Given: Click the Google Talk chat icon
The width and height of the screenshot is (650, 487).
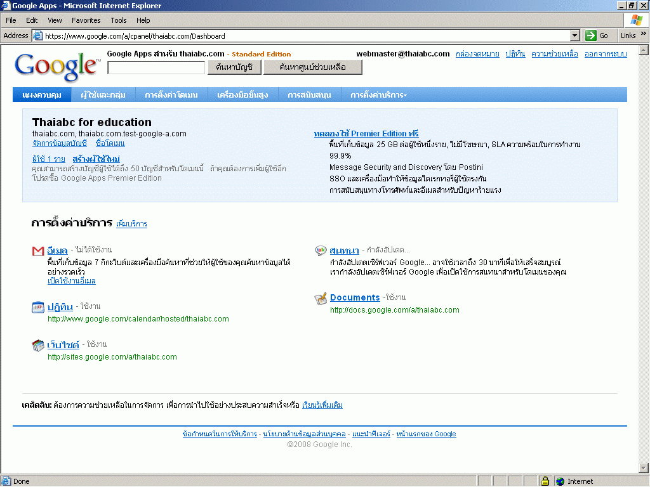Looking at the screenshot, I should 321,250.
